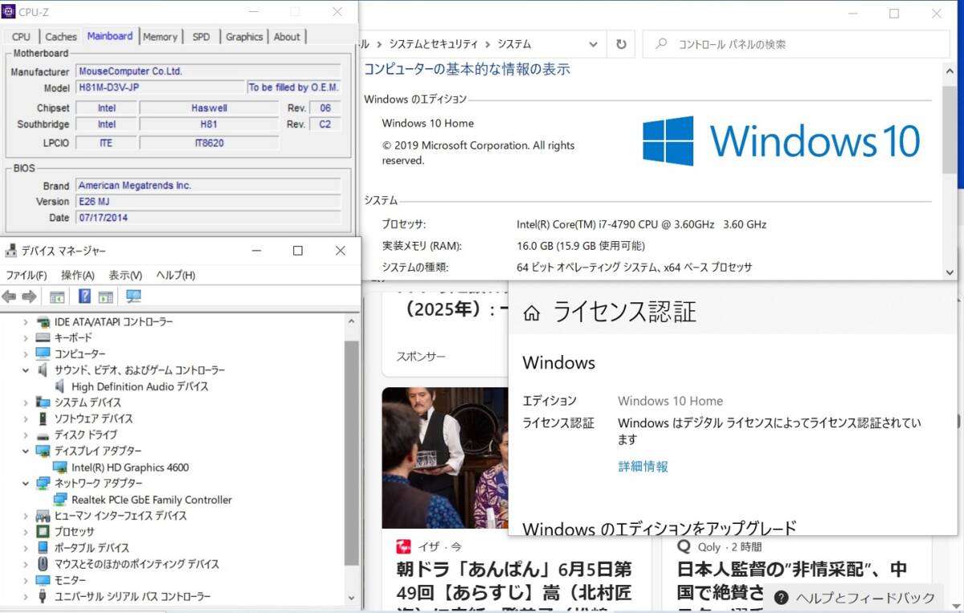Screen dimensions: 964x613
Task: Click the action pane toolbar icon beside Help
Action: [105, 296]
